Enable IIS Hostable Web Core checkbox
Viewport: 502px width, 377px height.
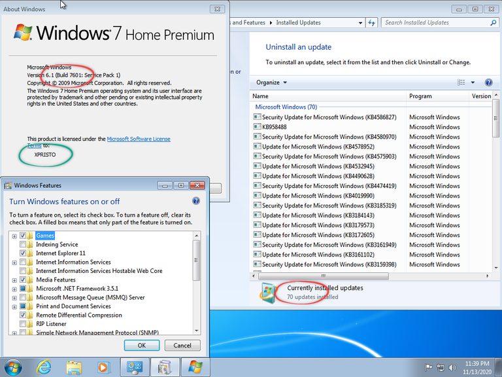click(x=23, y=271)
